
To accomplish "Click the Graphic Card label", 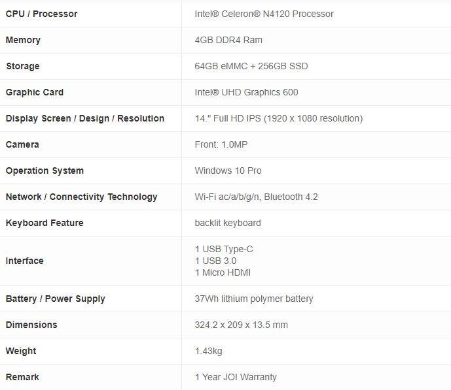I will [35, 92].
